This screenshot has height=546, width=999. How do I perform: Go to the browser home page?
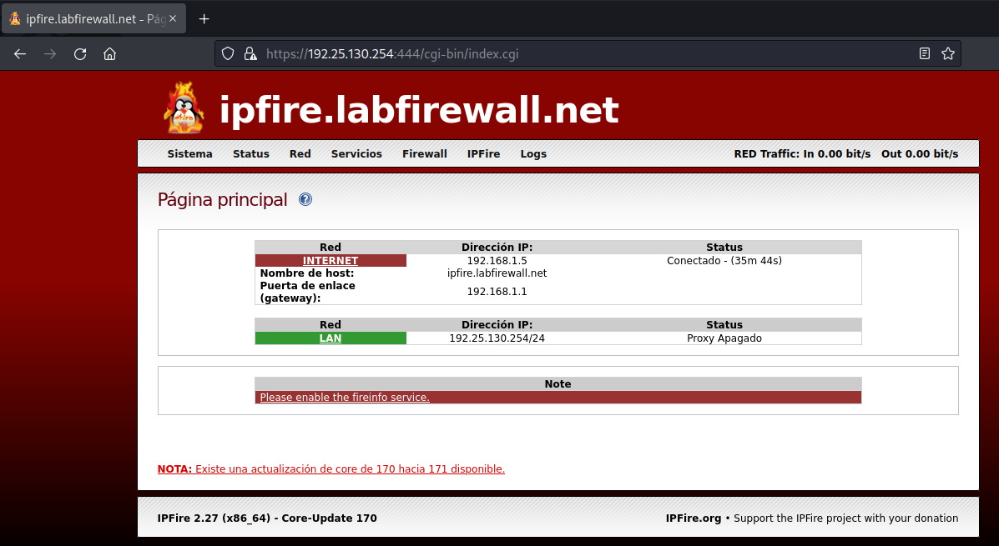(109, 54)
